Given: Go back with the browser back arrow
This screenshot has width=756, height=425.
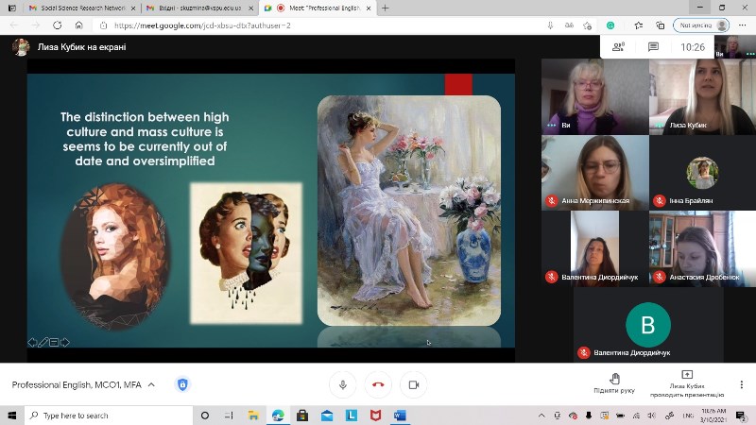Looking at the screenshot, I should 14,25.
